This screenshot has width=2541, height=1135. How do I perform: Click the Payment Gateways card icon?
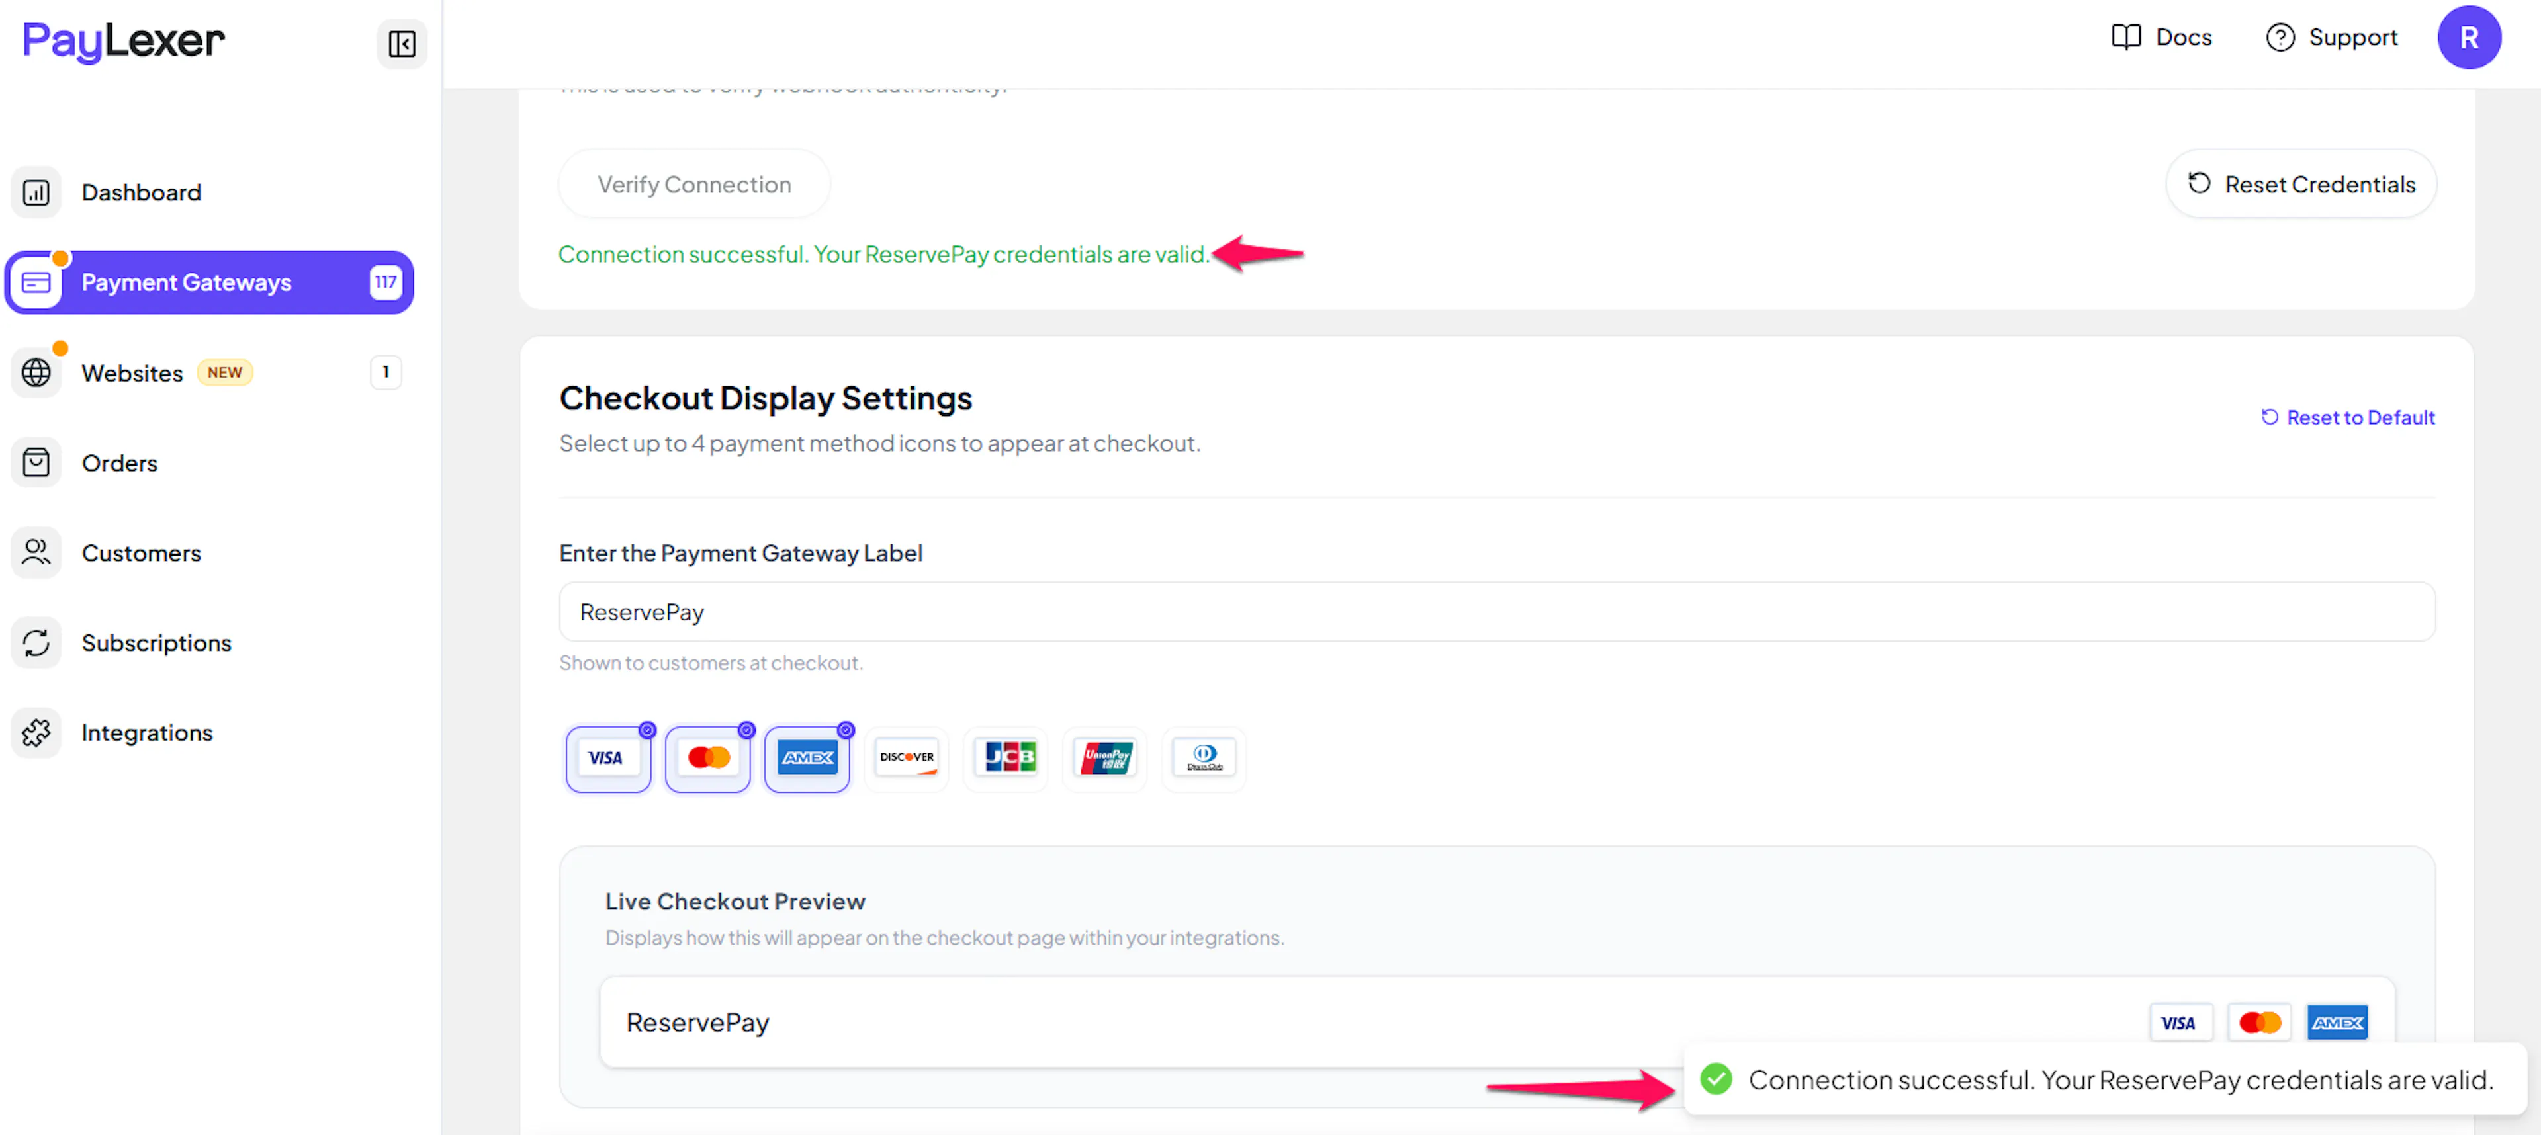pos(36,282)
